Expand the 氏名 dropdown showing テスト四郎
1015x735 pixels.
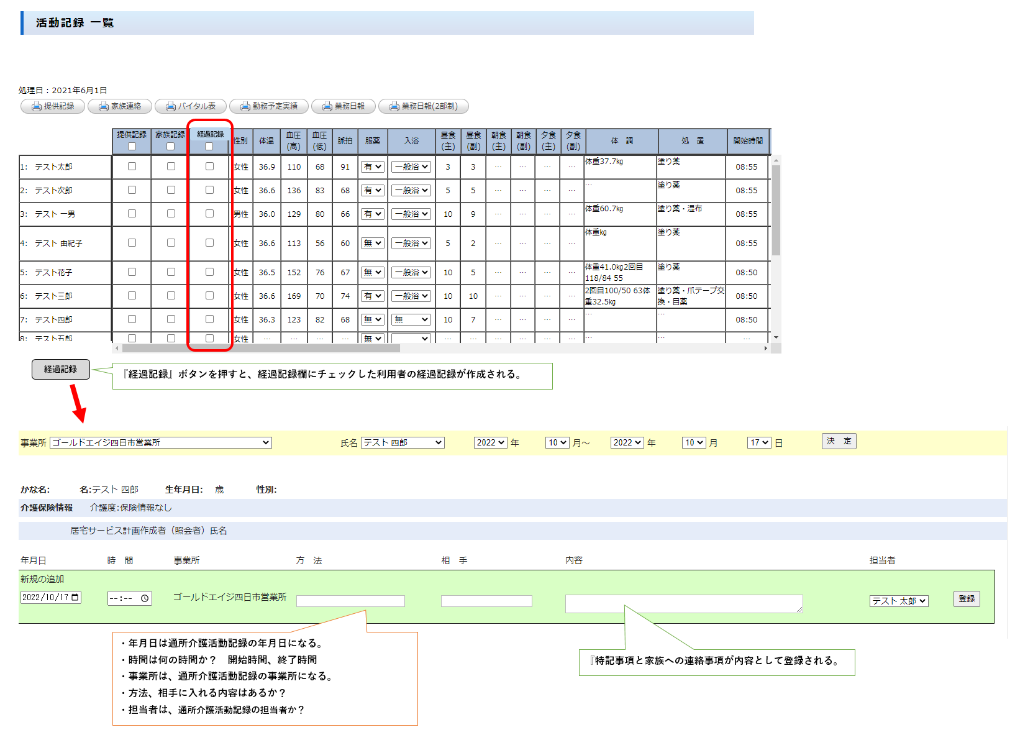coord(403,442)
